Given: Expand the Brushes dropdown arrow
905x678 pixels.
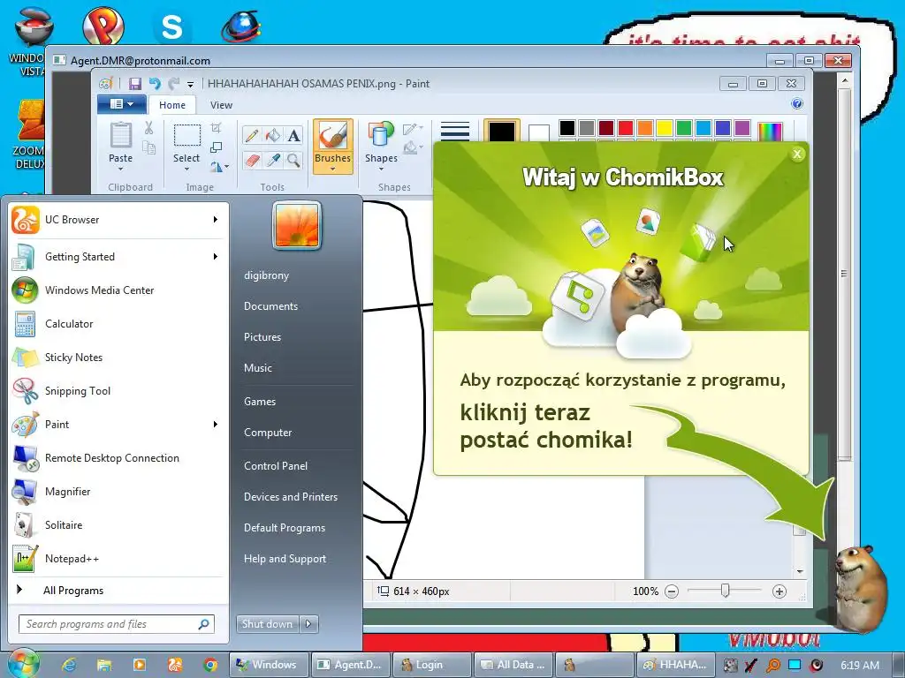Looking at the screenshot, I should click(x=332, y=169).
